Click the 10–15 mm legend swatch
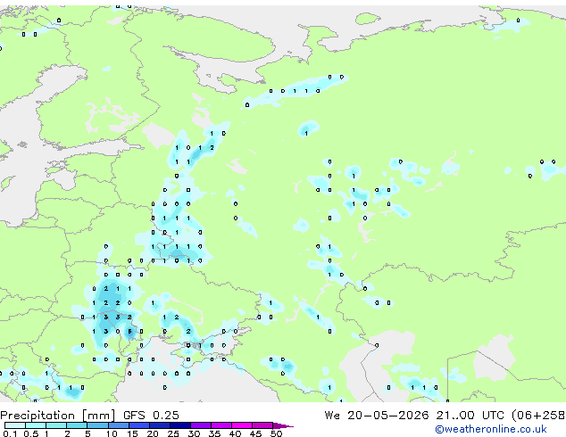Screen dimensions: 566x437 [x=118, y=425]
